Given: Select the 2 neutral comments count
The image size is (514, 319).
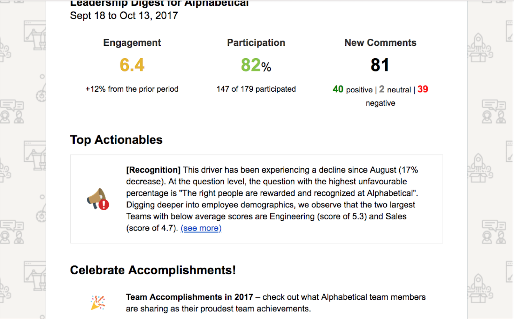Looking at the screenshot, I should point(382,89).
